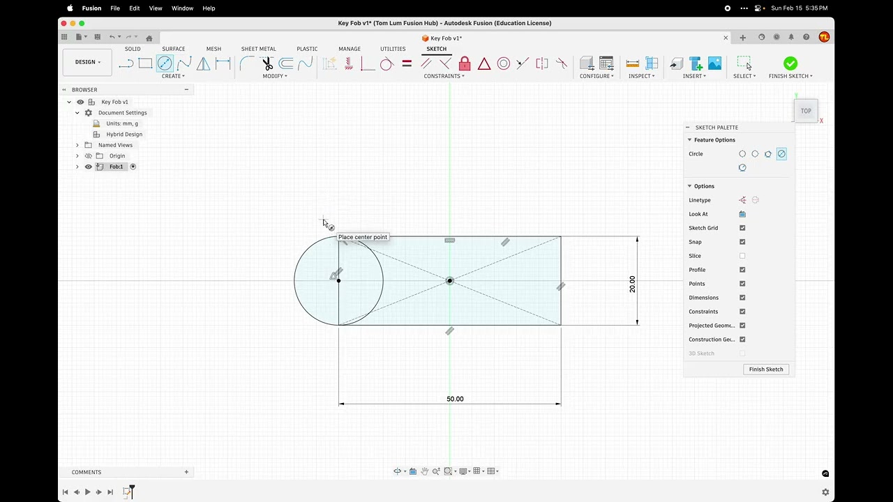Collapse the Document Settings tree node
The width and height of the screenshot is (893, 502).
coord(77,113)
